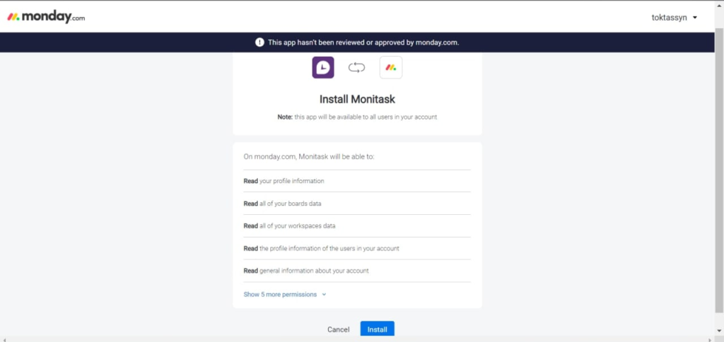
Task: Click the monday.com app icon tile
Action: [390, 67]
